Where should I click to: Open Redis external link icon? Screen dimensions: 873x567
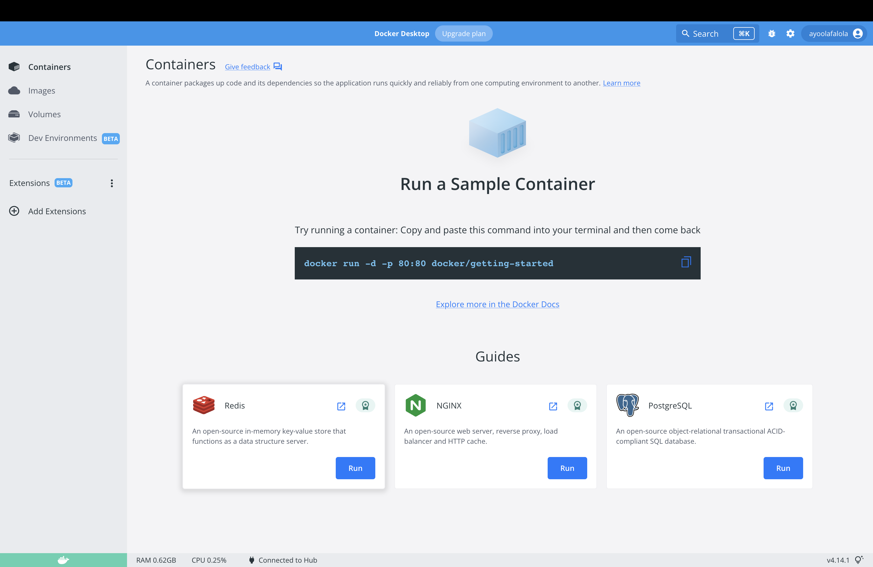click(x=341, y=406)
